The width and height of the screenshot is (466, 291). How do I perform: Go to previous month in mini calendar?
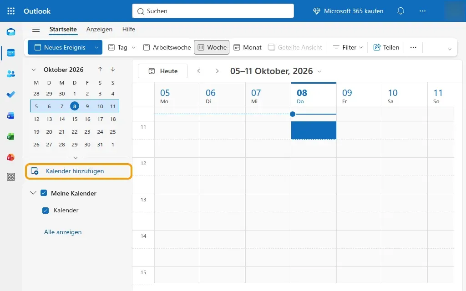tap(100, 69)
